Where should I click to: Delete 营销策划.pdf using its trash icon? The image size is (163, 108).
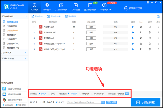150,38
